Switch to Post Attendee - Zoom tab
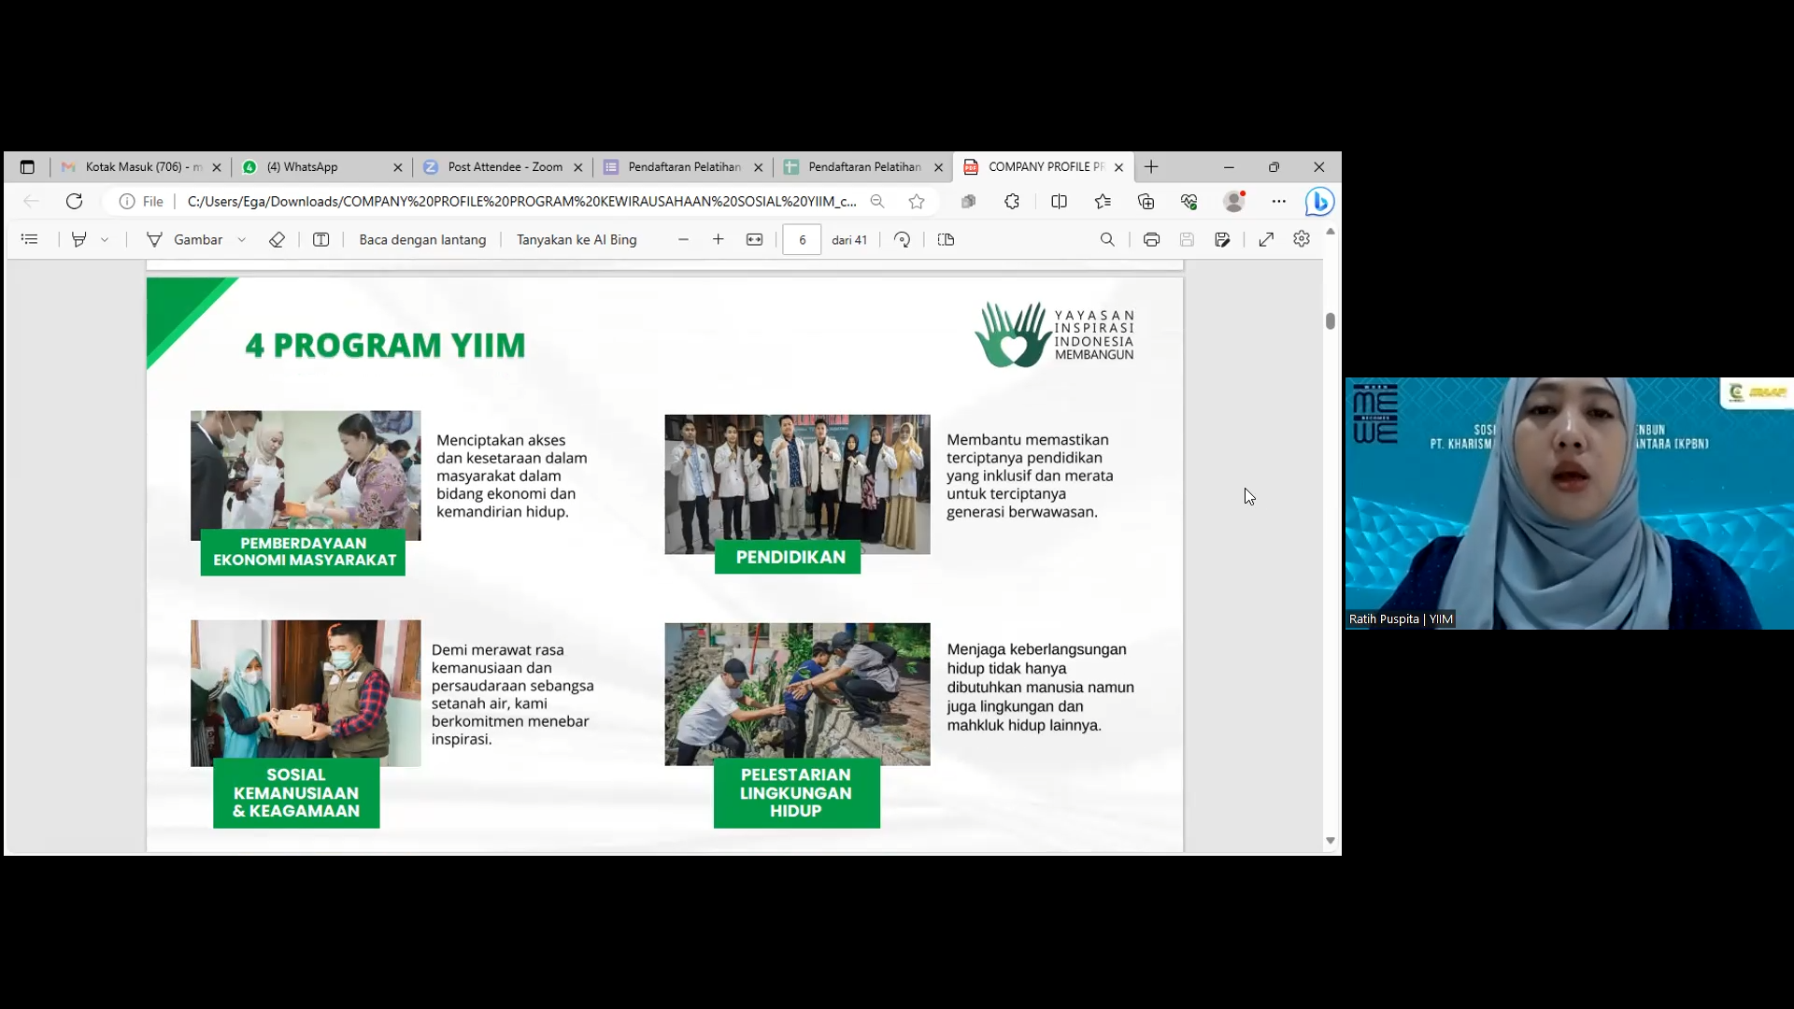1794x1009 pixels. (x=505, y=167)
